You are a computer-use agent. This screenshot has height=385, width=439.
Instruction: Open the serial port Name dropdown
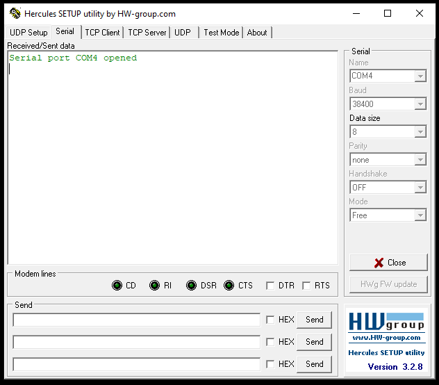[x=420, y=76]
